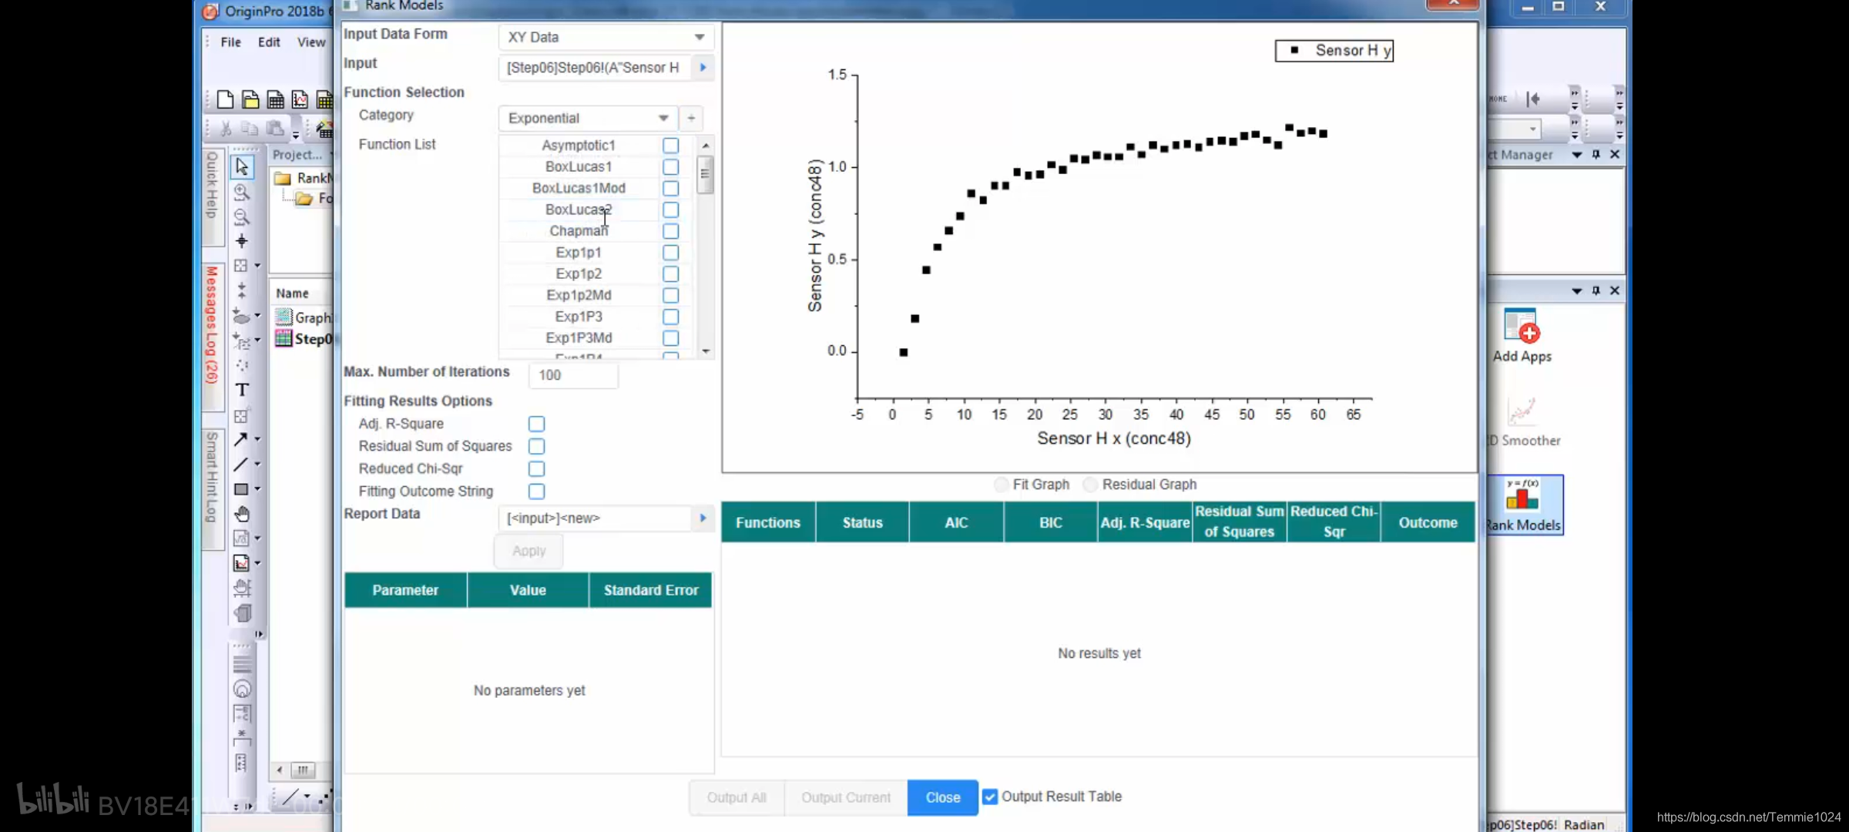This screenshot has width=1849, height=832.
Task: Click the Apply button to run fitting
Action: click(529, 549)
